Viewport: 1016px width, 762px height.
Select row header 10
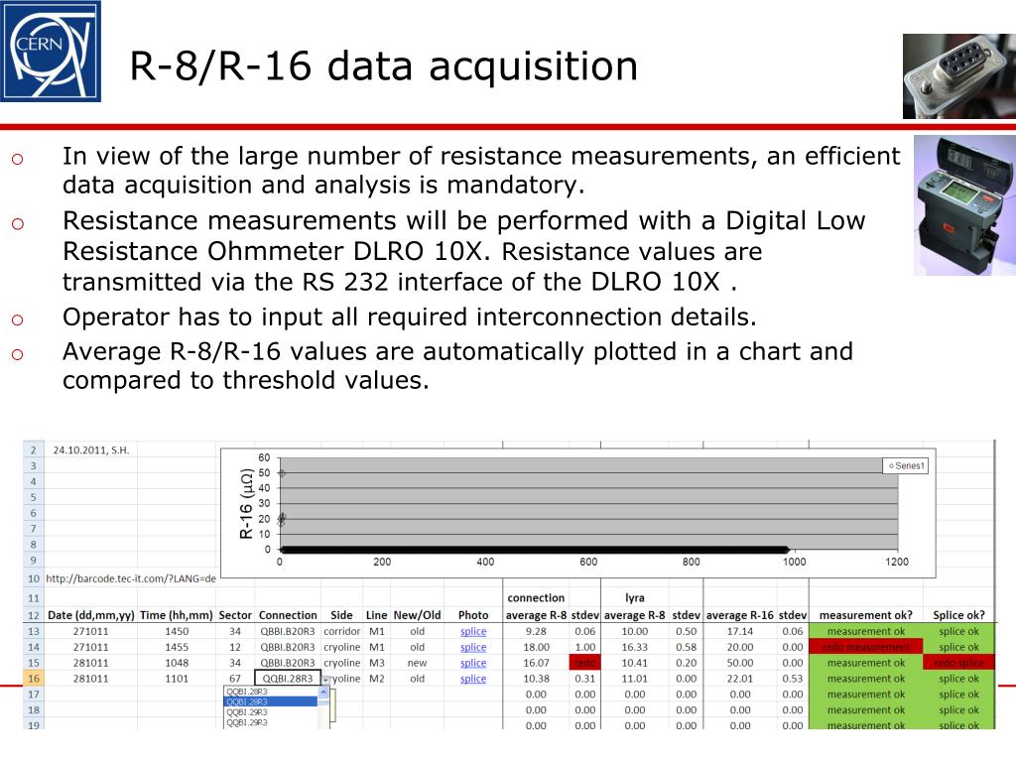(33, 578)
